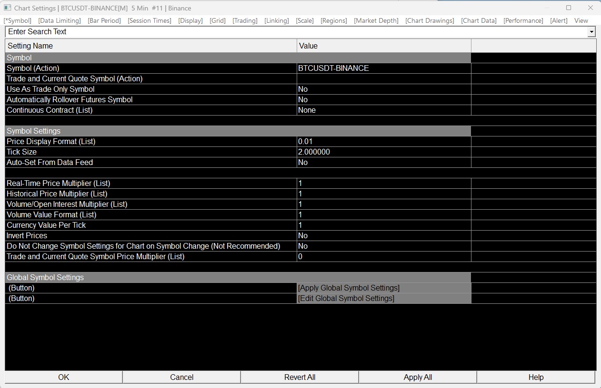
Task: Click the Currency Value Per Tick value
Action: (384, 225)
